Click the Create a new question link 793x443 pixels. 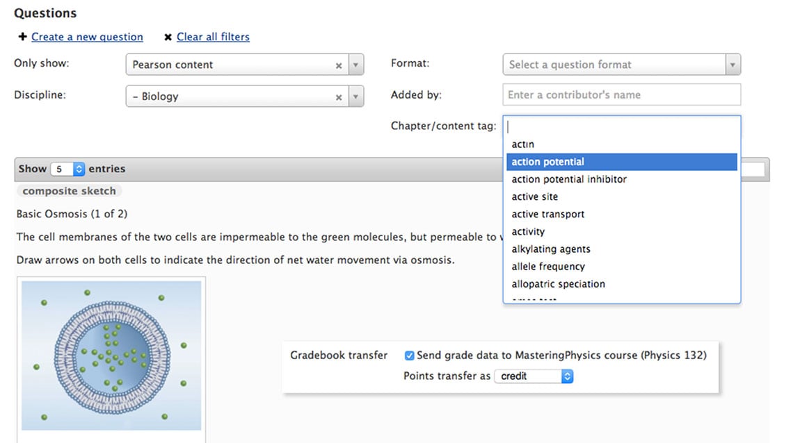(x=87, y=37)
